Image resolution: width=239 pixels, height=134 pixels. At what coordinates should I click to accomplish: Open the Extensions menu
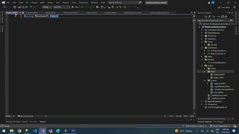tap(84, 3)
